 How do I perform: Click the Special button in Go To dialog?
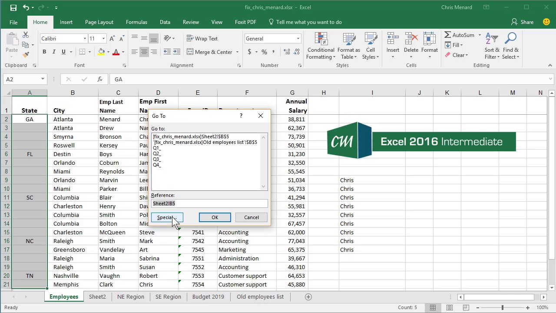167,217
